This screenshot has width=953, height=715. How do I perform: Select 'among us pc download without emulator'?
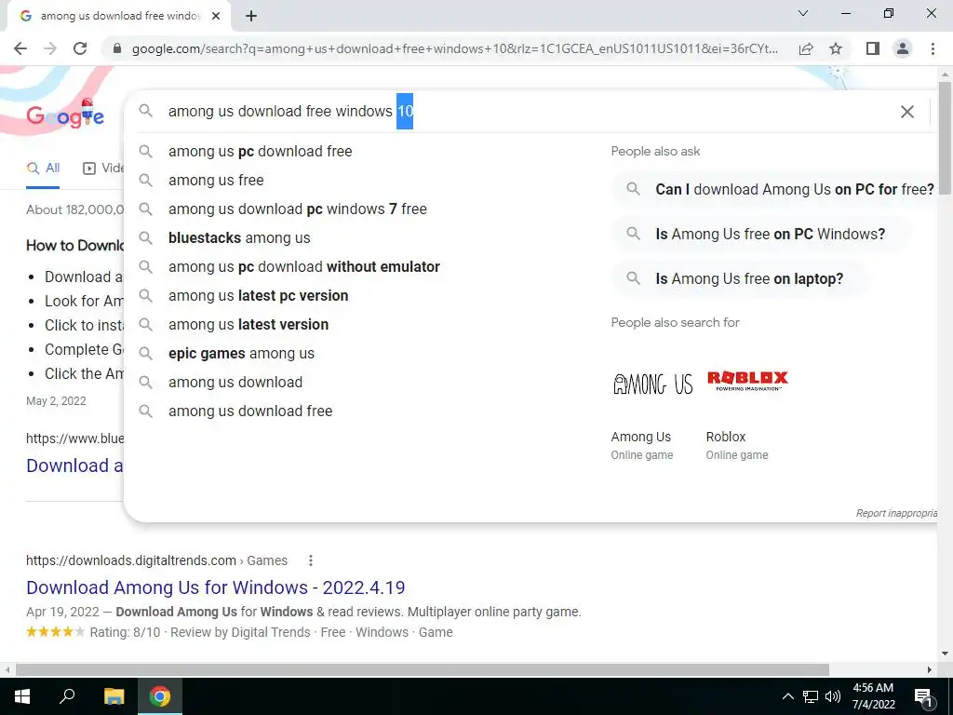pos(304,267)
